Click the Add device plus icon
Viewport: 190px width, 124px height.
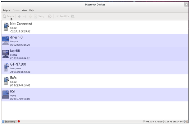click(x=19, y=16)
